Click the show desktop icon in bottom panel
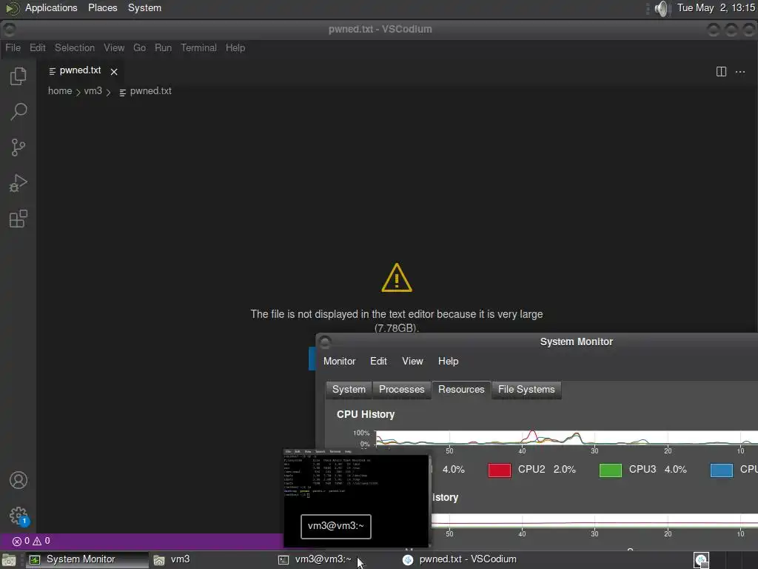Screen dimensions: 758x569 pos(9,560)
